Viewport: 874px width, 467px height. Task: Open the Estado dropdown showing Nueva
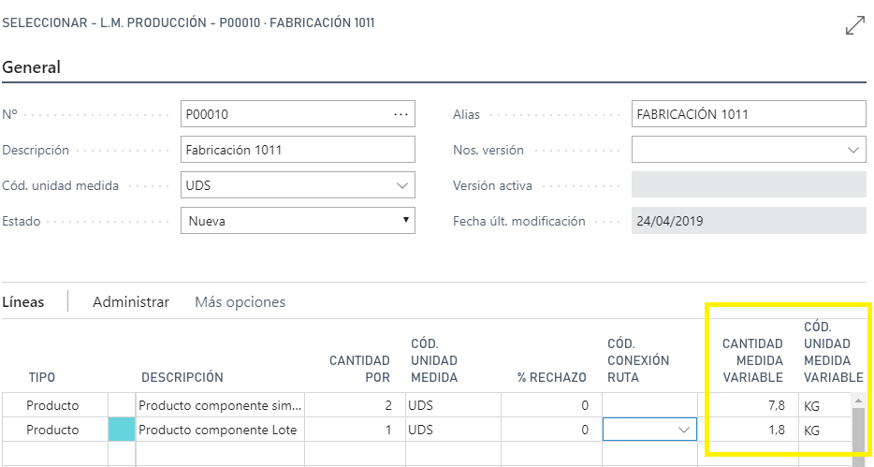tap(298, 221)
